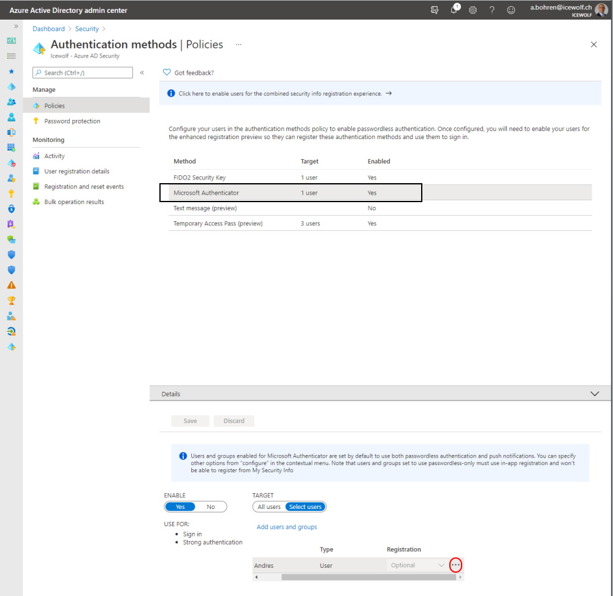Collapse the Details section chevron
This screenshot has height=596, width=613.
pyautogui.click(x=594, y=394)
